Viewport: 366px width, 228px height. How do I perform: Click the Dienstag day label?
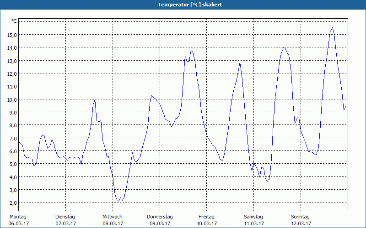click(x=65, y=217)
